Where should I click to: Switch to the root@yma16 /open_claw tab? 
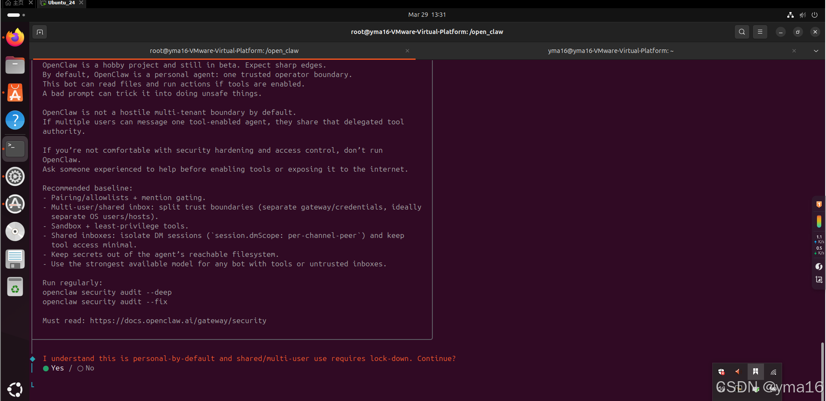click(x=224, y=51)
